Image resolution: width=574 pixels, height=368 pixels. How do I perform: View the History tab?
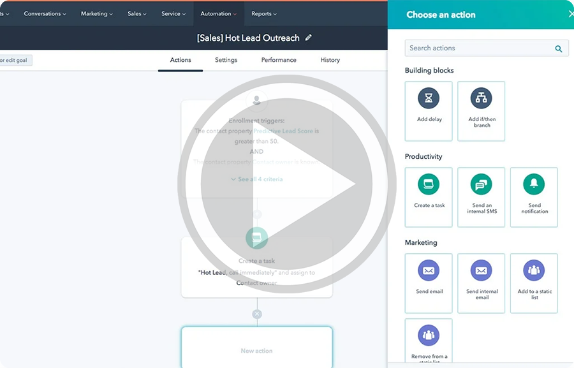(330, 60)
